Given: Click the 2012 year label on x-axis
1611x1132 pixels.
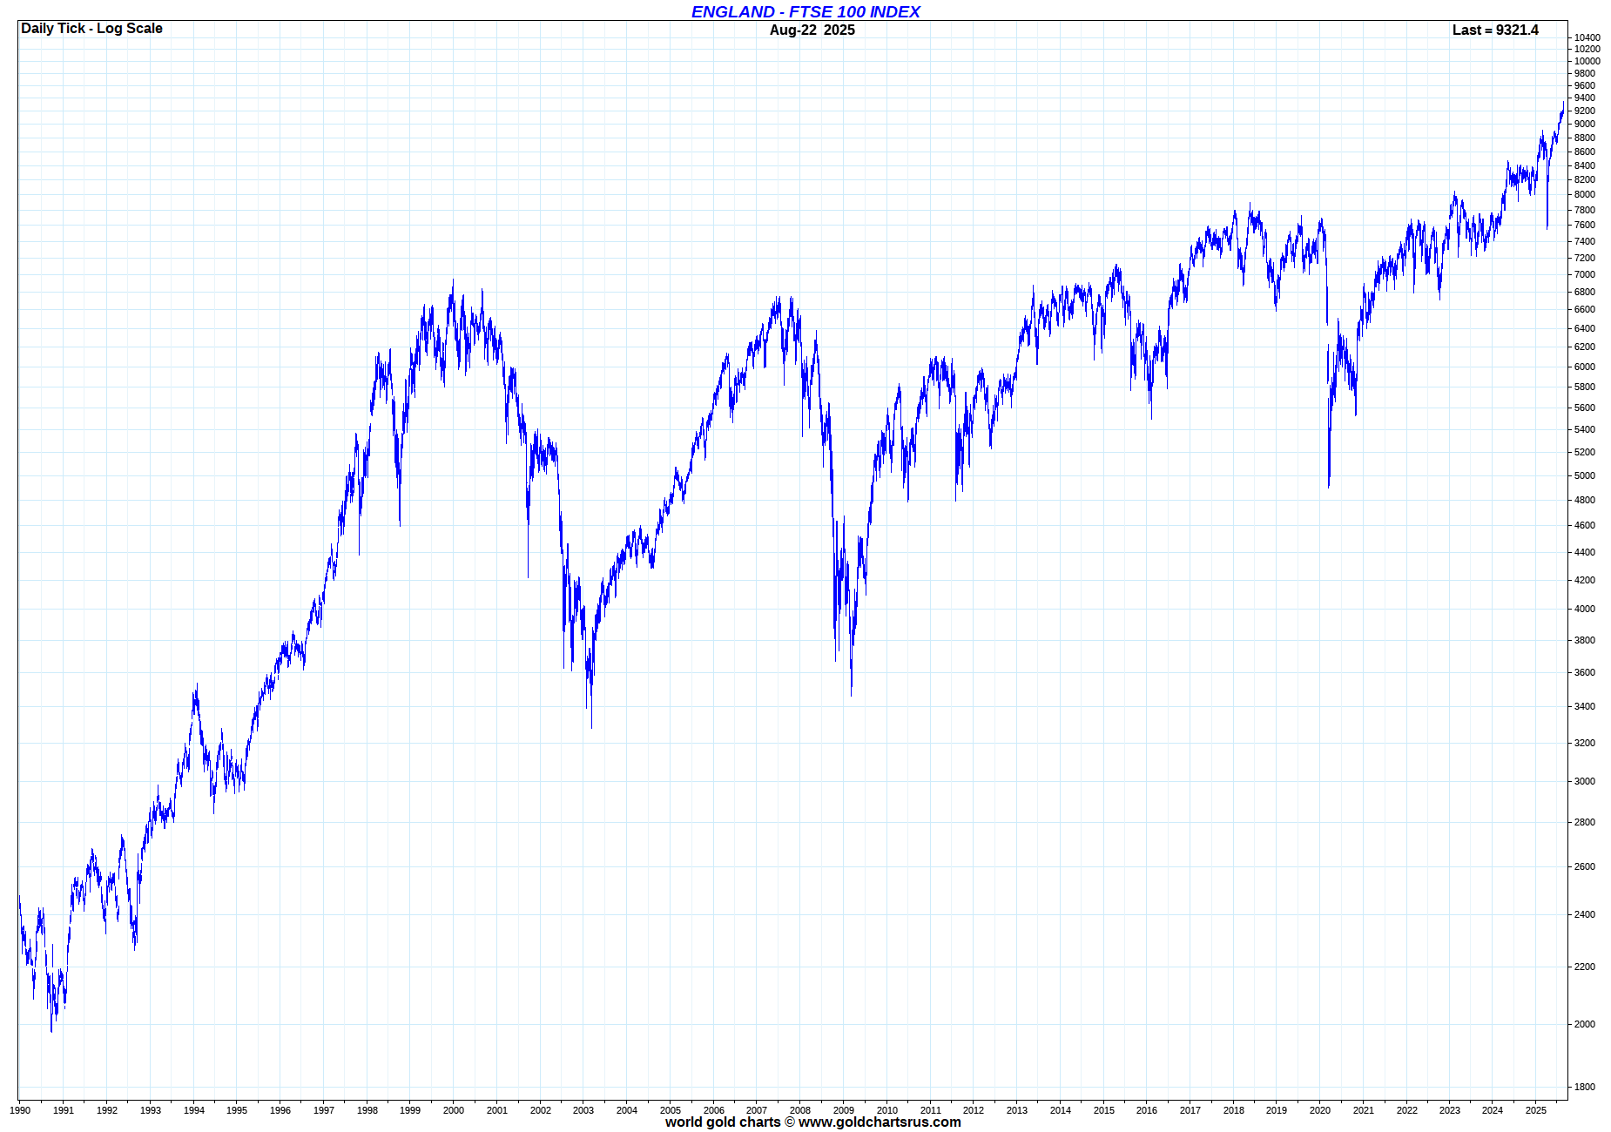Looking at the screenshot, I should [974, 1110].
